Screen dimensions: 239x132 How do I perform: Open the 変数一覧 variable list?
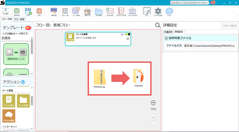(88, 11)
